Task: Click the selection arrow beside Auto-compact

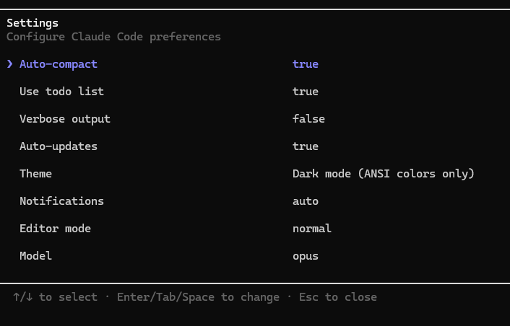Action: (x=10, y=64)
